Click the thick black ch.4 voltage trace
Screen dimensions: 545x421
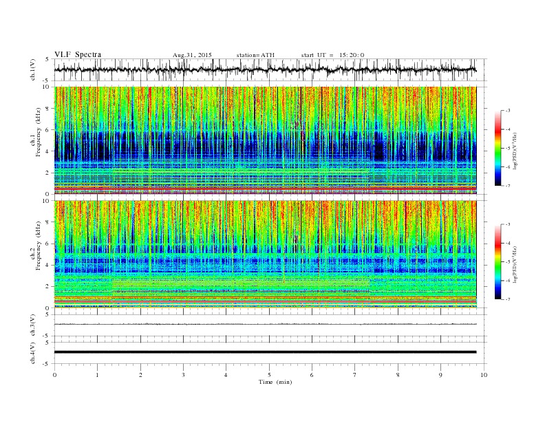click(x=265, y=352)
